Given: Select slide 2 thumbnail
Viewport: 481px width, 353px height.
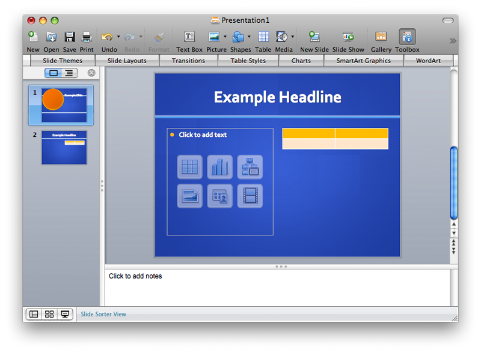Looking at the screenshot, I should tap(64, 148).
